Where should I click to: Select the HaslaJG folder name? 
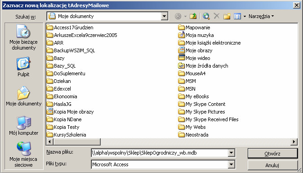point(62,104)
